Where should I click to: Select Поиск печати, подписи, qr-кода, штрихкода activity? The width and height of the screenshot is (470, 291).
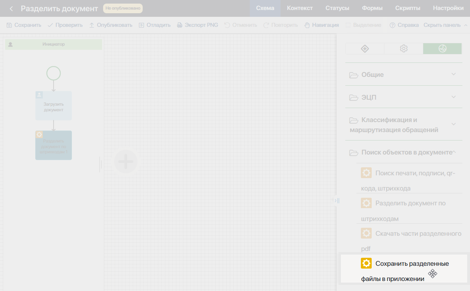[409, 181]
